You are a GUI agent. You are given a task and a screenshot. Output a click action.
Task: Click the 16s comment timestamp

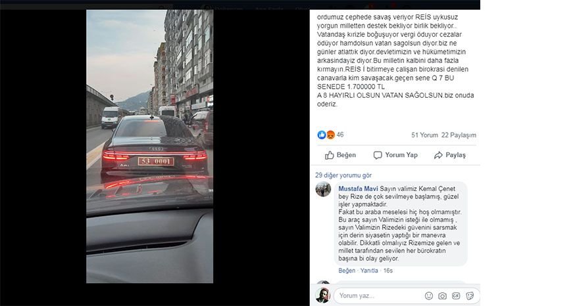(x=388, y=271)
